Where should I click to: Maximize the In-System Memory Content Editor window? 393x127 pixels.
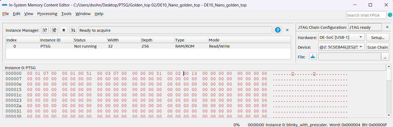pos(370,5)
